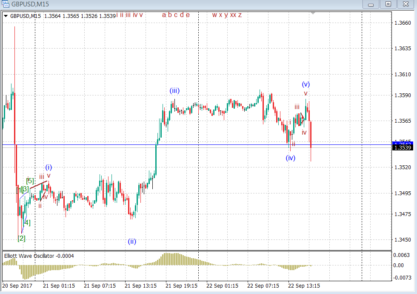Select the blue (iv) wave label
This screenshot has height=294, width=417.
tap(290, 158)
